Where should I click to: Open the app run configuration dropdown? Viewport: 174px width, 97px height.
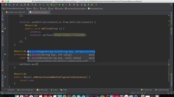pyautogui.click(x=54, y=5)
